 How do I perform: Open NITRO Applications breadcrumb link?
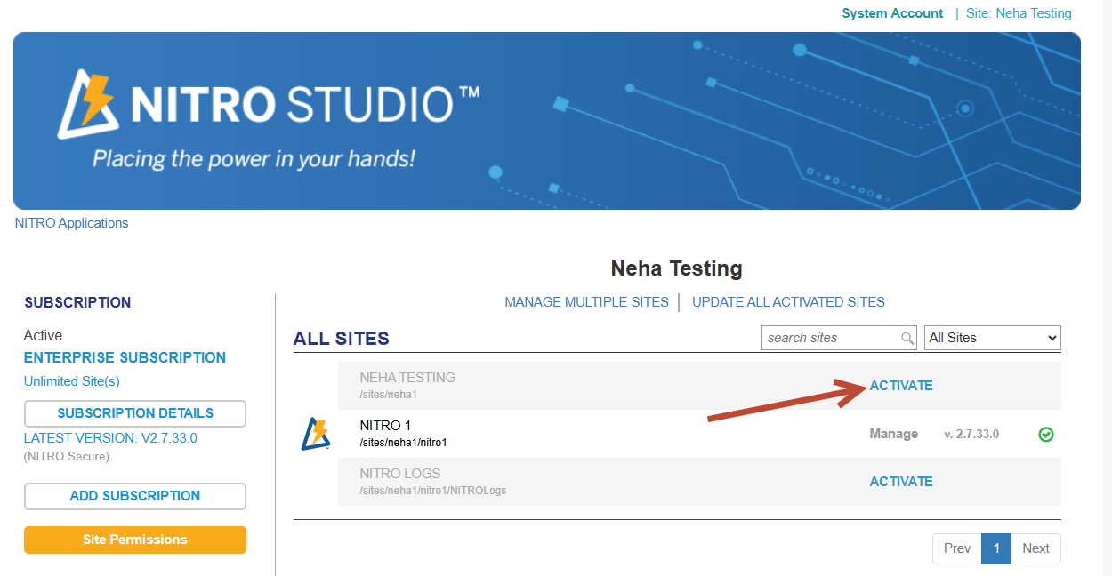click(71, 223)
